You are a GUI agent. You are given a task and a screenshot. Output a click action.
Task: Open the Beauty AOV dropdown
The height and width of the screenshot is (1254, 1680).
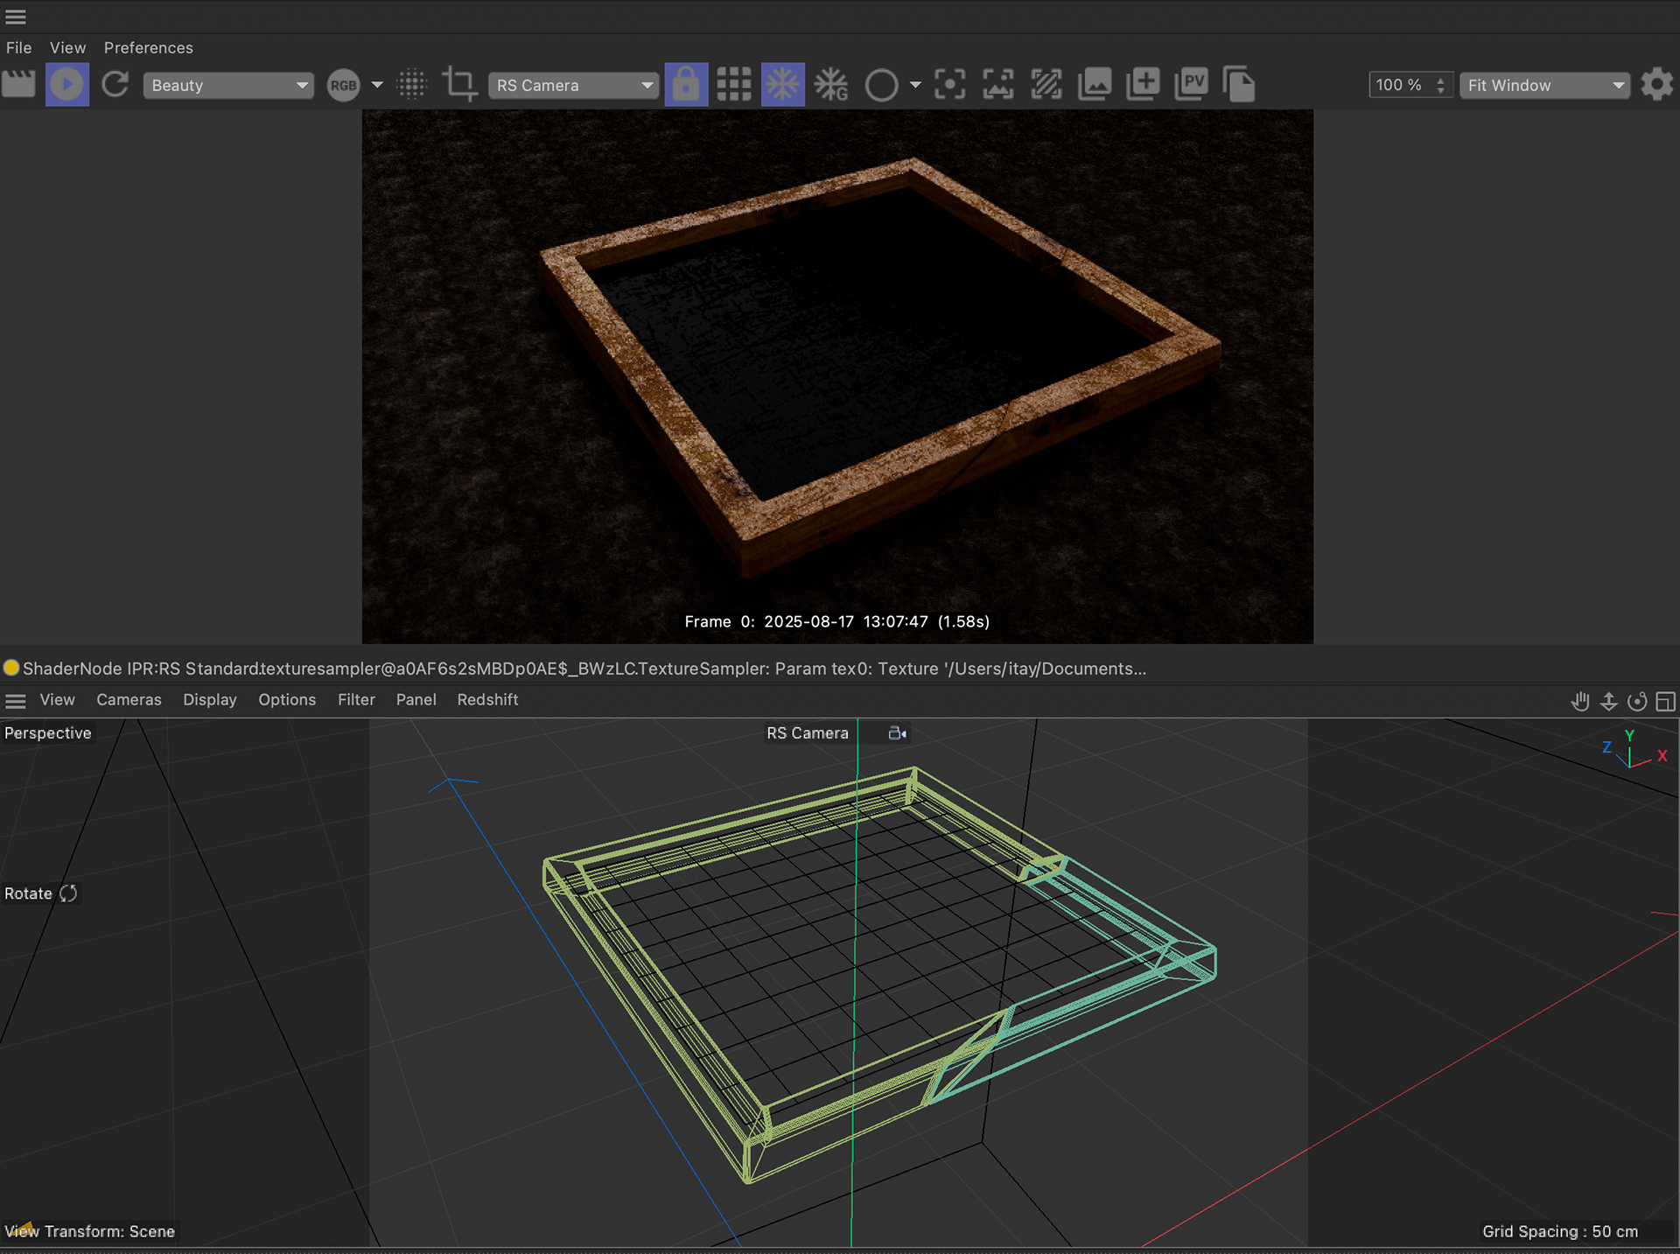point(228,86)
